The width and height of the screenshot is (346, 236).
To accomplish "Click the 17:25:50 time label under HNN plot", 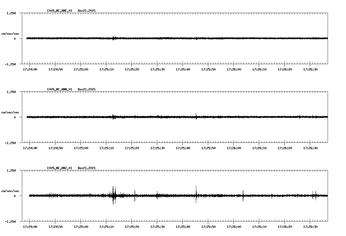I will pos(208,148).
